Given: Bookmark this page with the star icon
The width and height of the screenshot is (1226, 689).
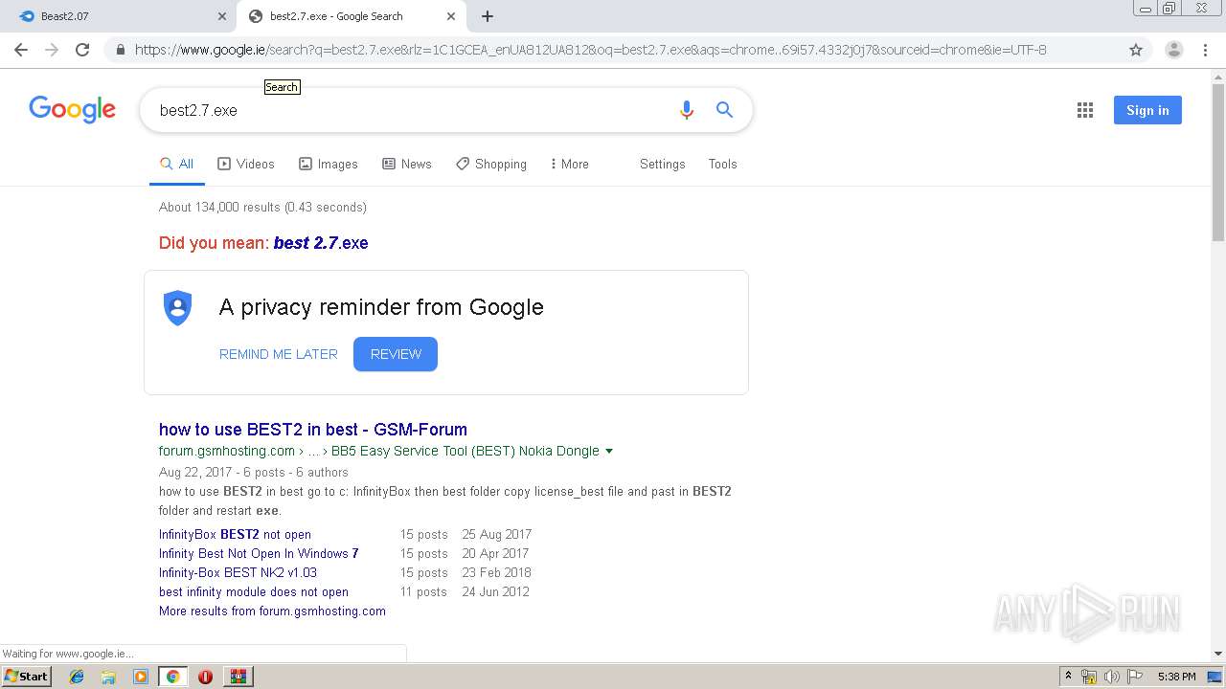Looking at the screenshot, I should (1136, 50).
